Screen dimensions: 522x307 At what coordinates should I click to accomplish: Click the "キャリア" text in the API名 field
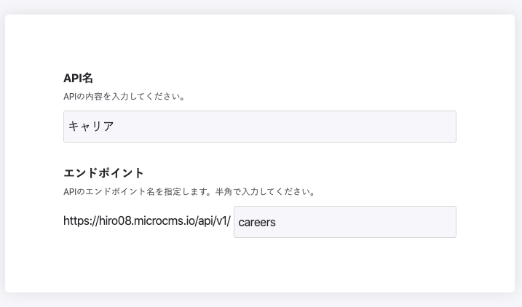click(91, 127)
